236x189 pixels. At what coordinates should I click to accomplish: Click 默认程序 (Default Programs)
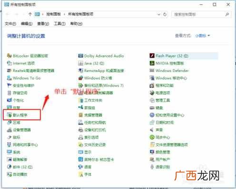click(17, 115)
